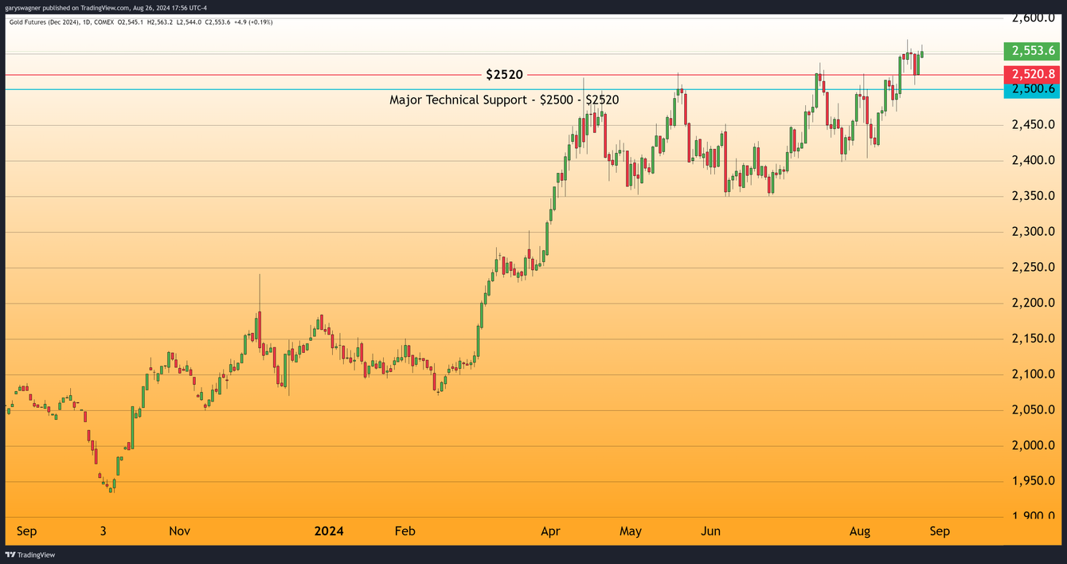Click the cyan 2,500.6 support label
Image resolution: width=1067 pixels, height=564 pixels.
click(x=1032, y=89)
